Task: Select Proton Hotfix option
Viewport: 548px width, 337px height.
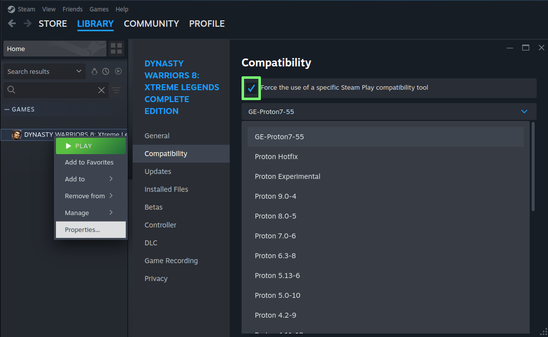Action: point(386,157)
